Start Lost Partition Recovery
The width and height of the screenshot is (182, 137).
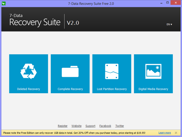[x=112, y=74]
